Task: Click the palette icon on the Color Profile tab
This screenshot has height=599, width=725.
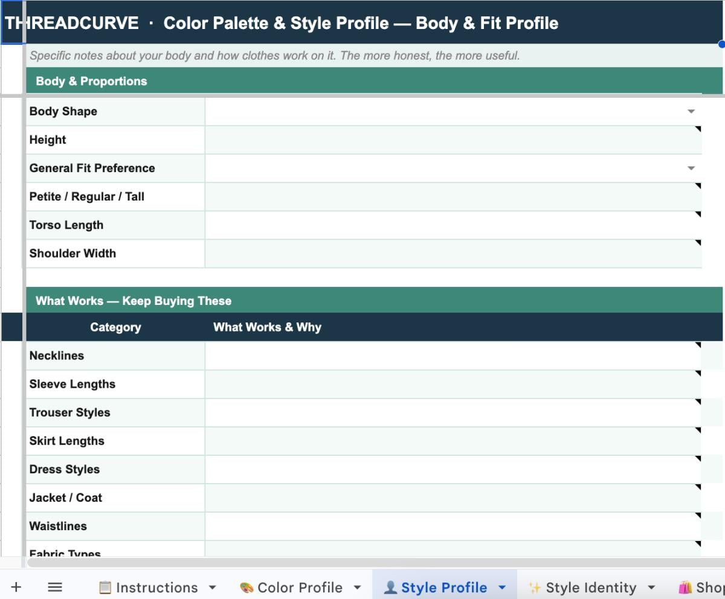Action: (x=248, y=587)
